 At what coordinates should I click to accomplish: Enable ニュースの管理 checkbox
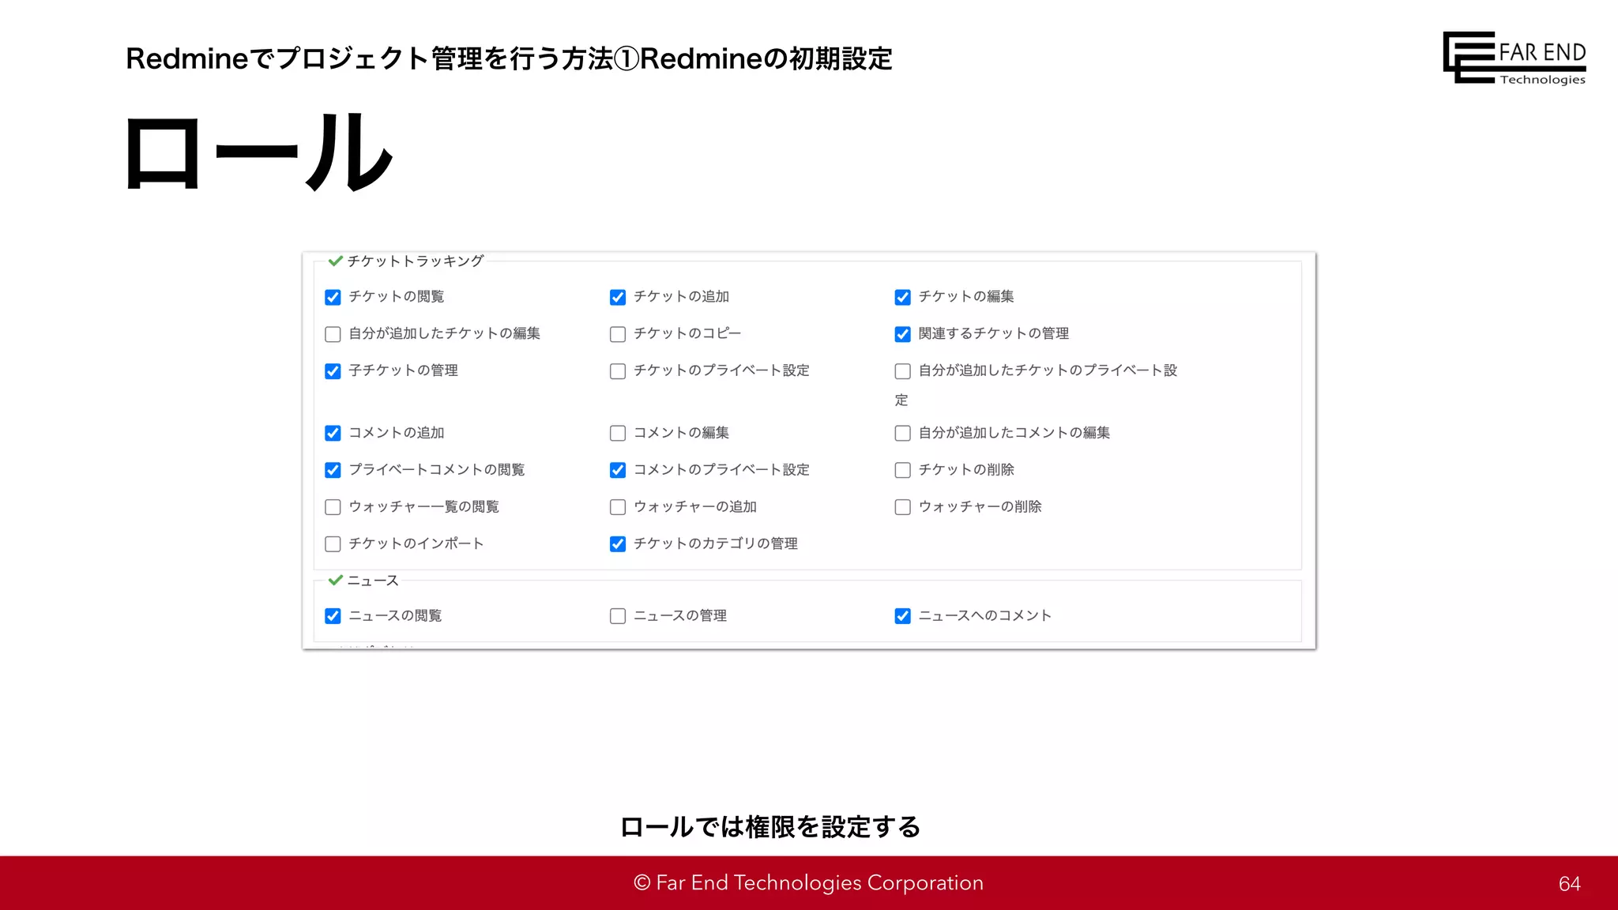point(618,616)
